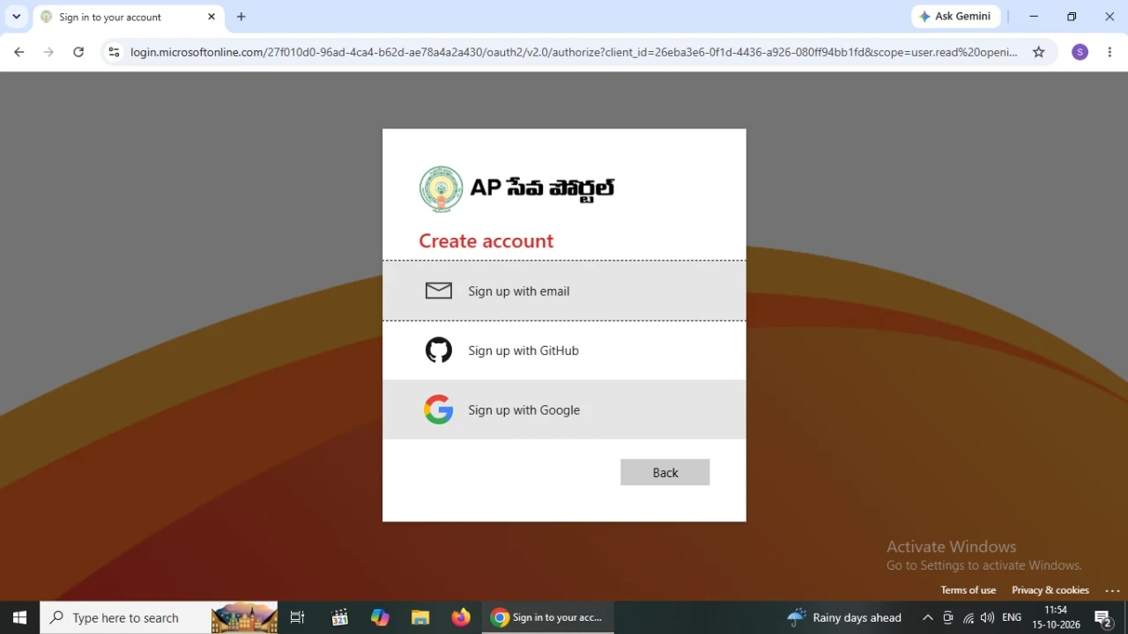Screen dimensions: 1128x634
Task: Sign up with email option
Action: (564, 291)
